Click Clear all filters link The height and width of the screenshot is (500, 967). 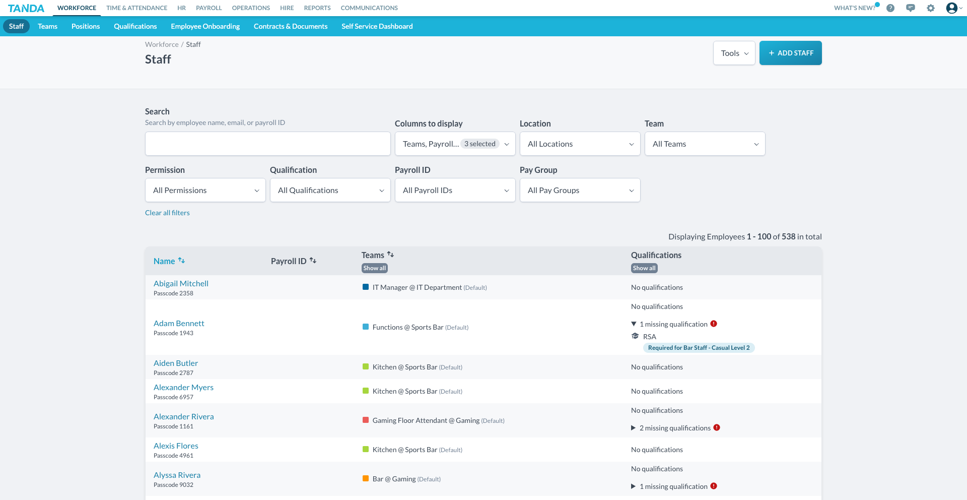[x=167, y=213]
